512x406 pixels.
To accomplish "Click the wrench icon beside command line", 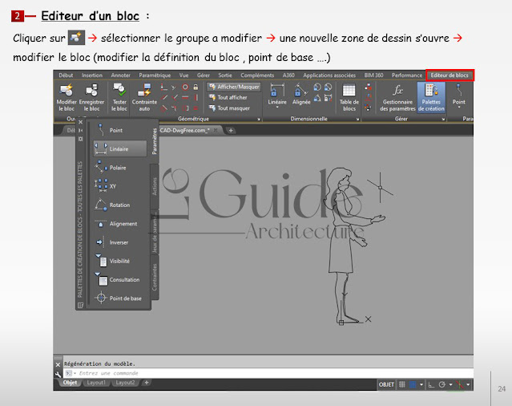I will [58, 374].
